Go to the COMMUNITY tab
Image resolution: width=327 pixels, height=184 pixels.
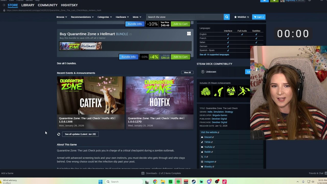(x=48, y=5)
